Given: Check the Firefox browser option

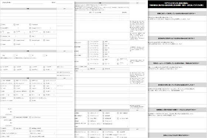Looking at the screenshot, I should tap(44, 40).
